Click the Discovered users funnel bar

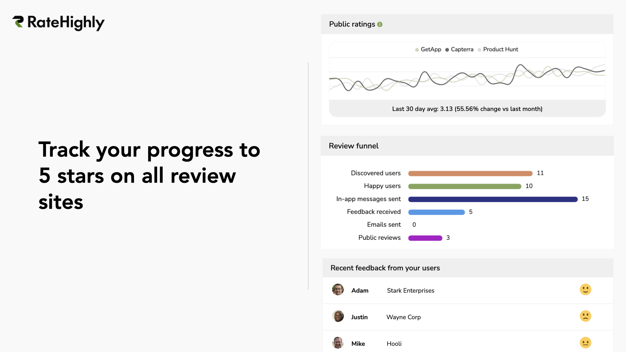click(470, 173)
